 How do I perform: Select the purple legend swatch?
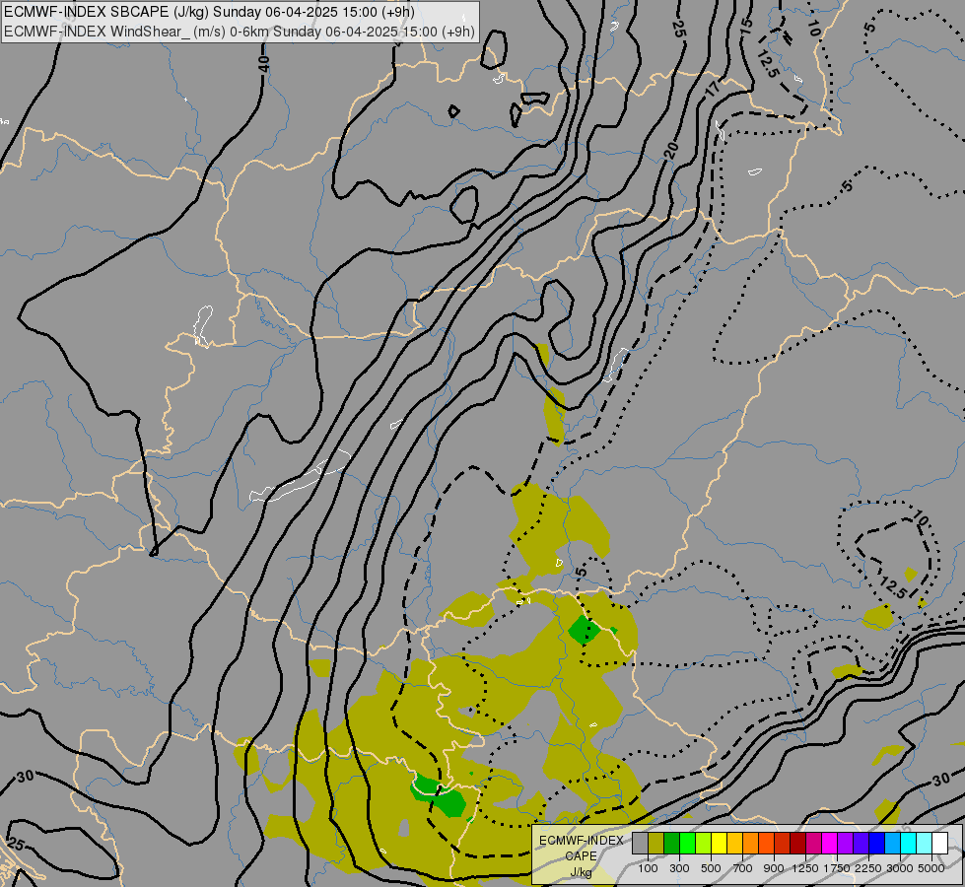[x=846, y=844]
